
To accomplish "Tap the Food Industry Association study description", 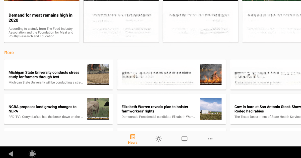I will point(41,32).
